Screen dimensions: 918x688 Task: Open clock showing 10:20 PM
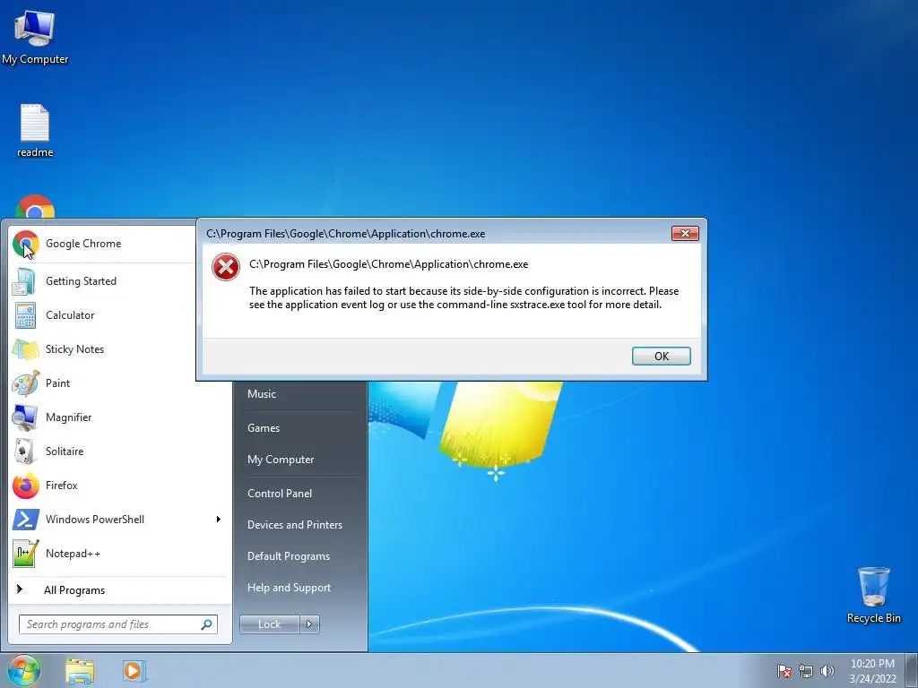(x=872, y=671)
